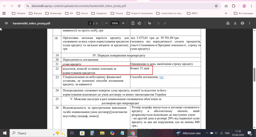Bookmark this page with the star
This screenshot has height=137, width=256.
point(216,6)
